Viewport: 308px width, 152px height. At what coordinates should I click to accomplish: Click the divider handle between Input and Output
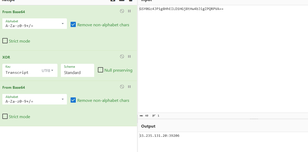pos(254,119)
